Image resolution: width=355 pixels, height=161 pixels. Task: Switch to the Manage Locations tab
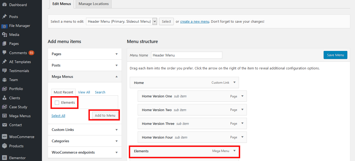(x=94, y=4)
